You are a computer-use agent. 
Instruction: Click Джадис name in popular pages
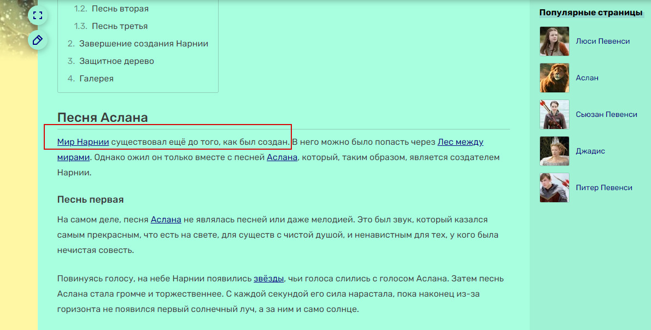click(x=590, y=151)
